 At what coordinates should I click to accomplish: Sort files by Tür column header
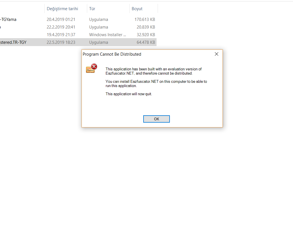(x=92, y=9)
